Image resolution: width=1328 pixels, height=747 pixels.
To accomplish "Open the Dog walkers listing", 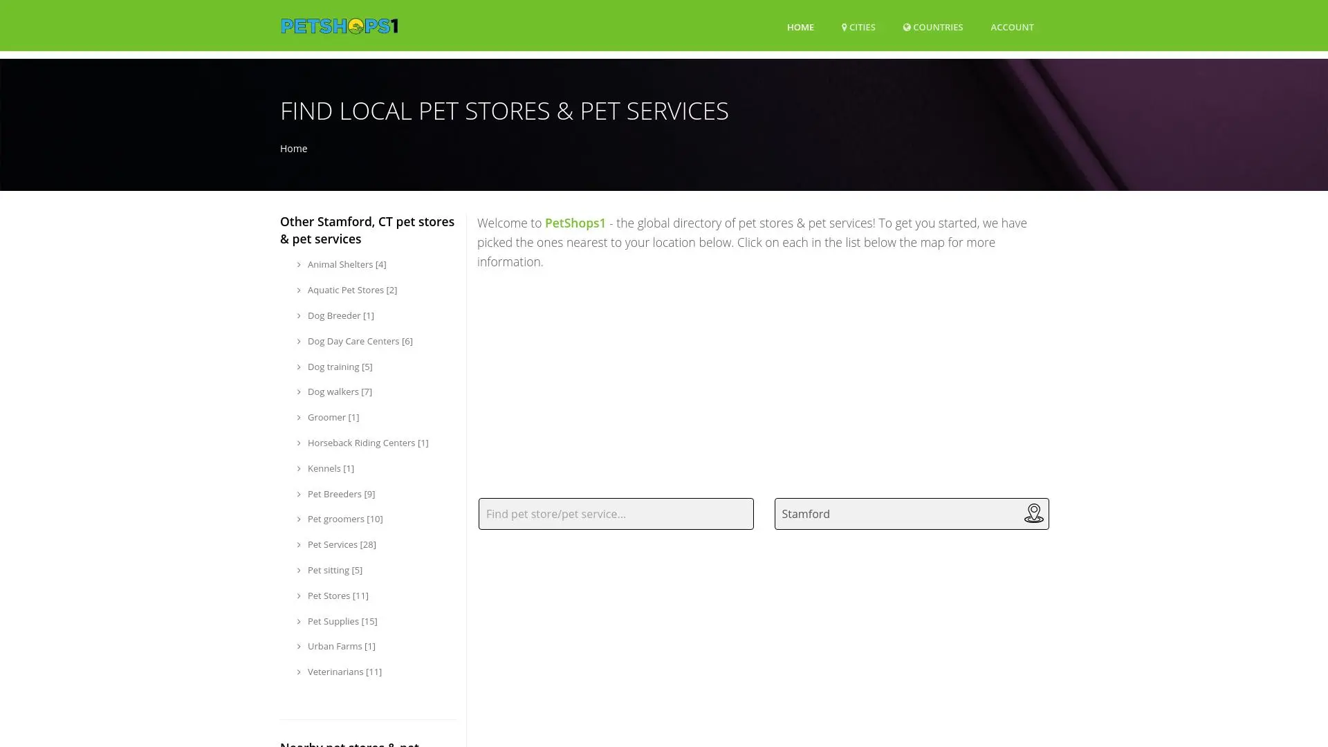I will (339, 391).
